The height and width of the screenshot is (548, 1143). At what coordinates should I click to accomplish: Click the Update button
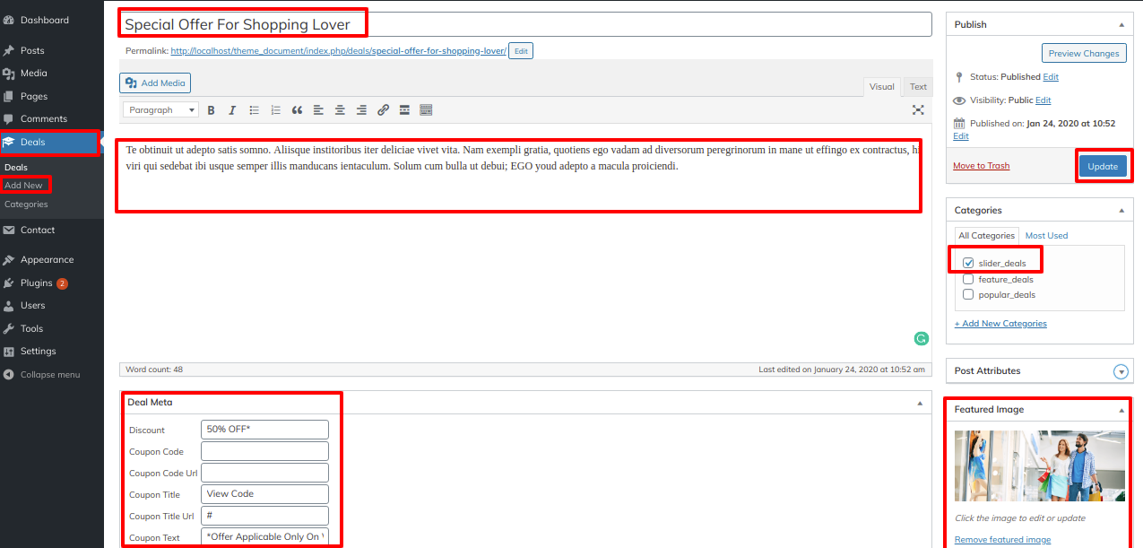1103,167
